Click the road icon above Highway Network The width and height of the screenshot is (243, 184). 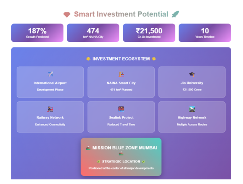point(192,109)
